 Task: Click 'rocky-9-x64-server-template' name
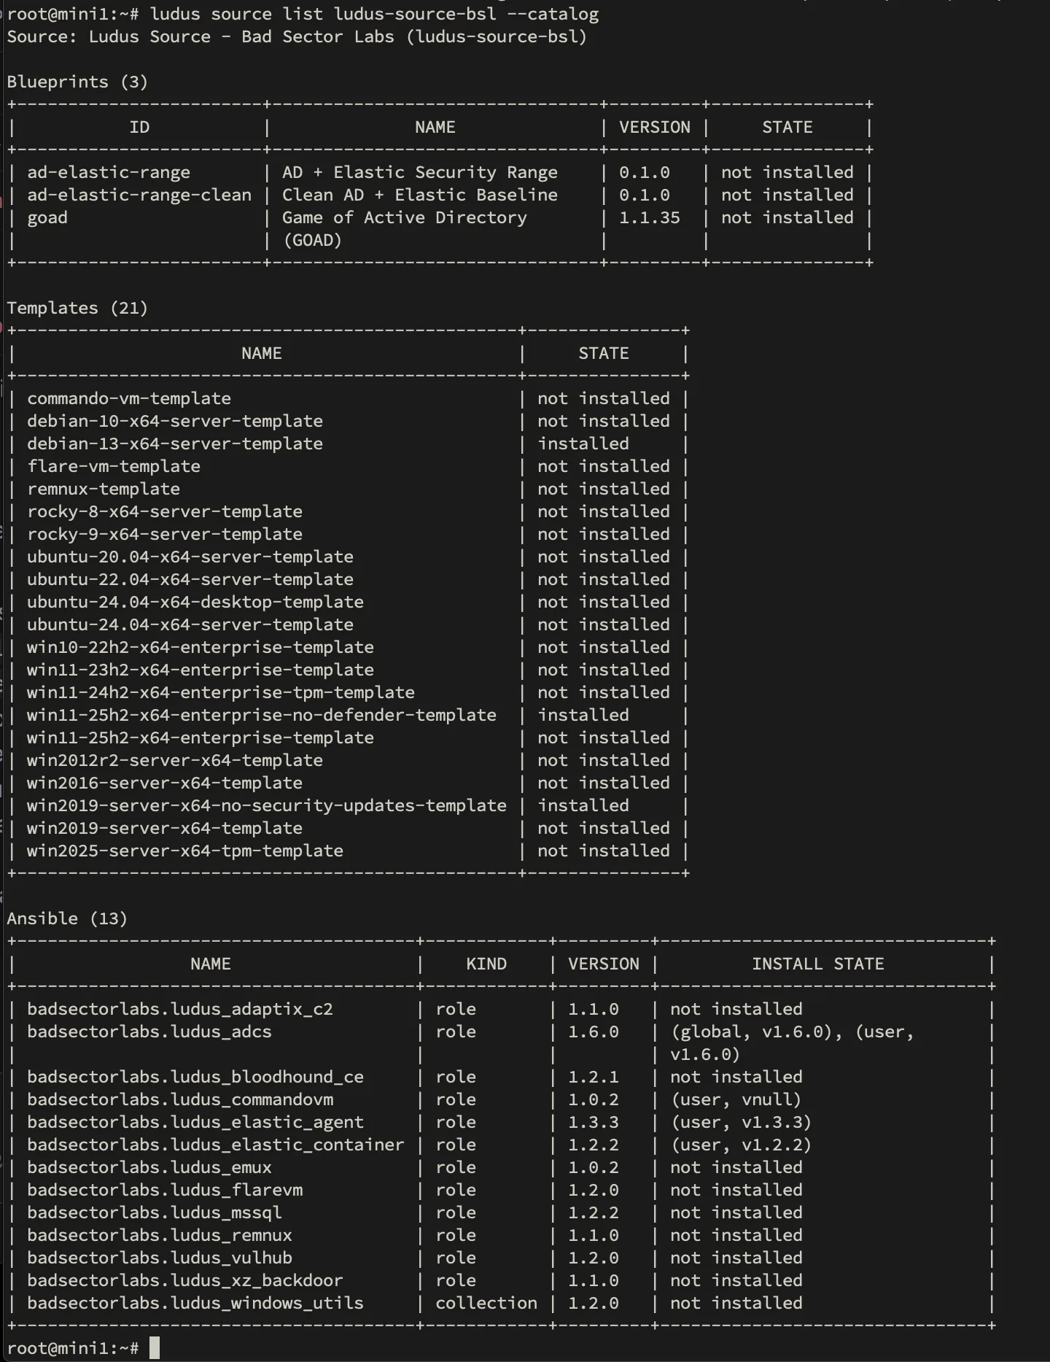[165, 535]
